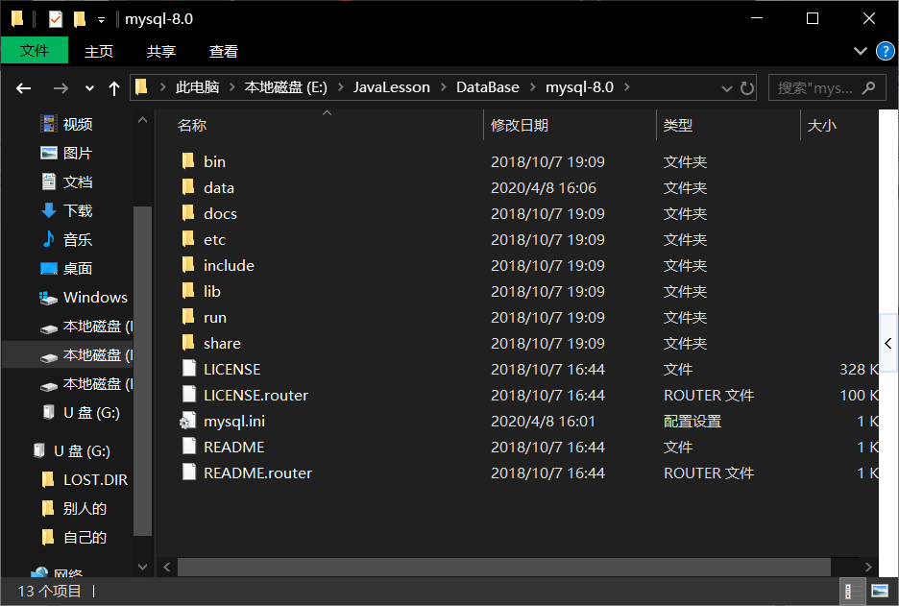The image size is (899, 606).
Task: Select the Windows drive in navigation pane
Action: click(84, 297)
